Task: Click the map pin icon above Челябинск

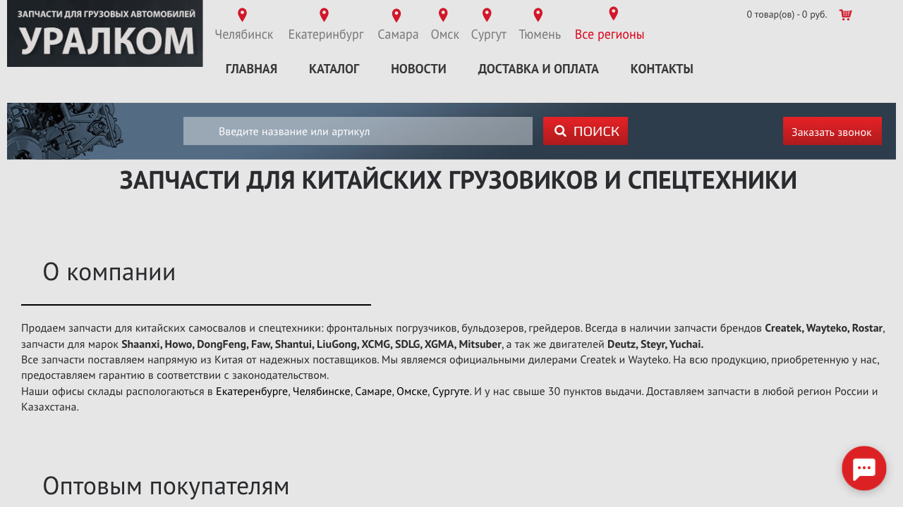Action: pyautogui.click(x=243, y=15)
